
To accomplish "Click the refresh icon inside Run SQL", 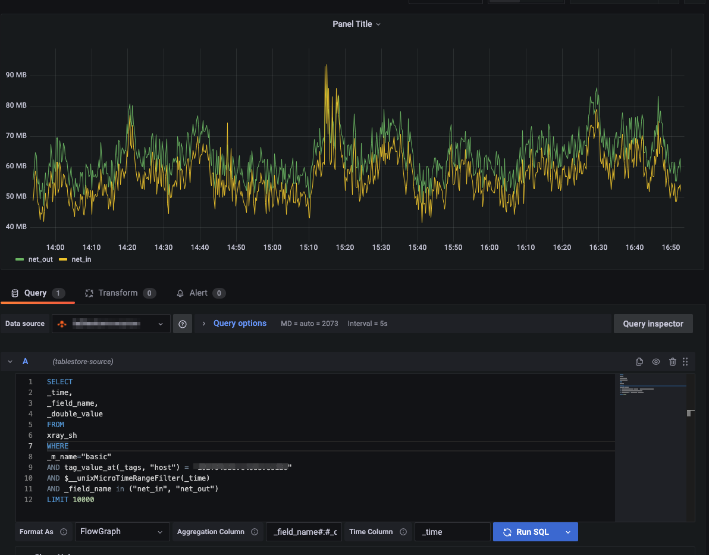I will tap(507, 531).
